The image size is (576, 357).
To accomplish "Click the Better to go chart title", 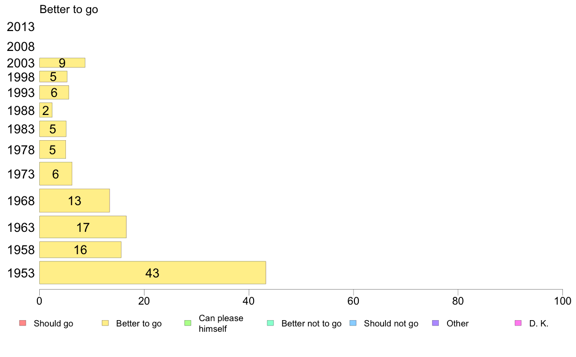I will [x=69, y=10].
